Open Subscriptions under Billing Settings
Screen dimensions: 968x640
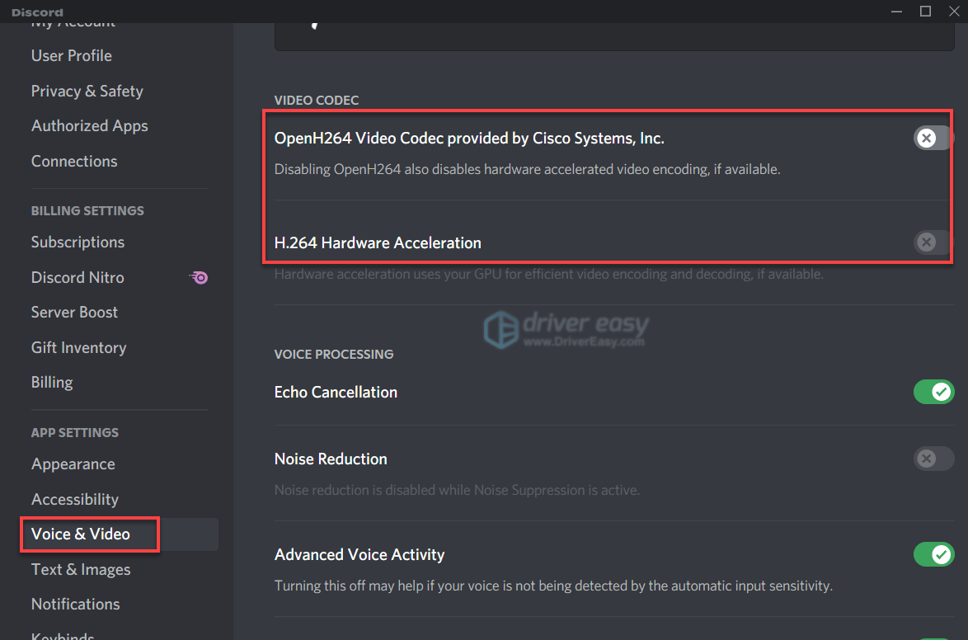point(77,242)
